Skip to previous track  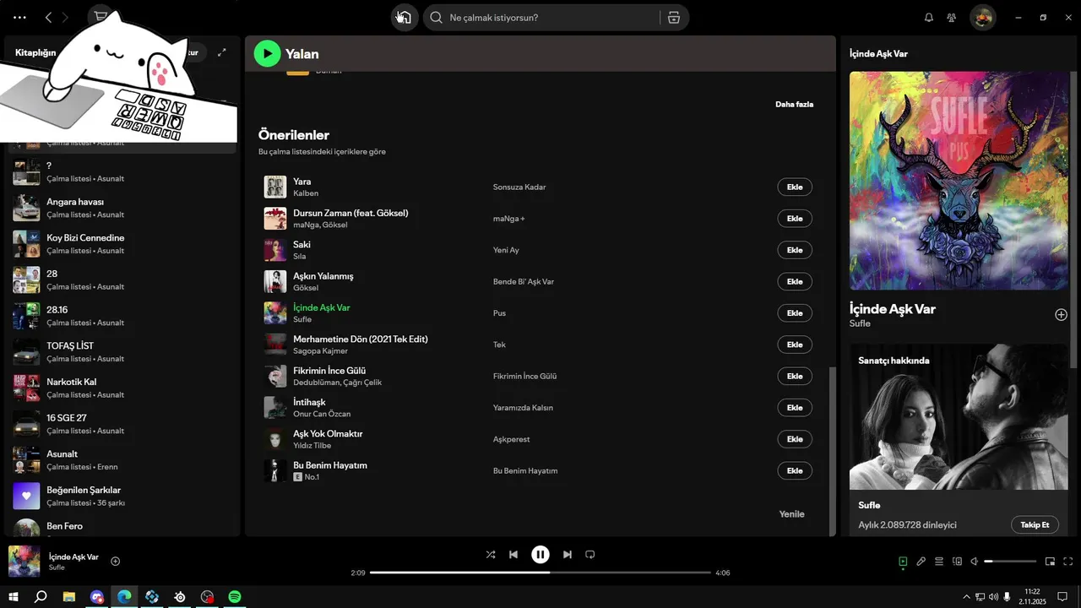(x=513, y=555)
